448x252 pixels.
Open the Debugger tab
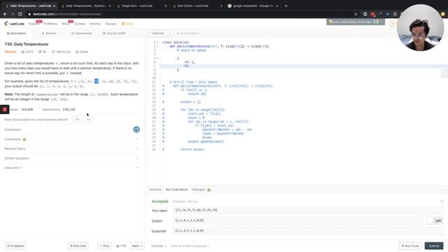[199, 190]
